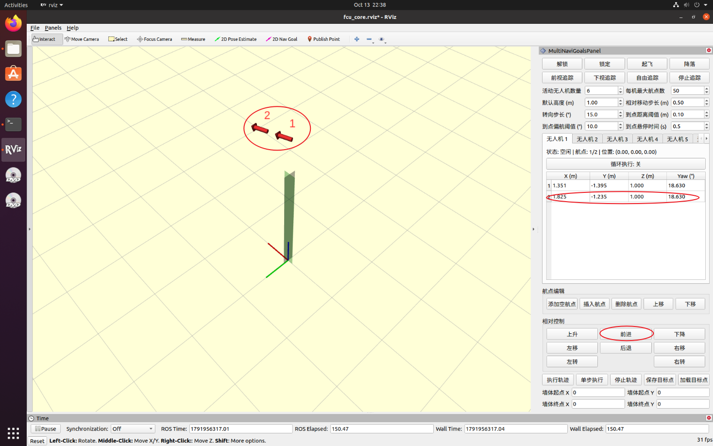
Task: Switch to the 无人机 2 tab
Action: tap(587, 139)
